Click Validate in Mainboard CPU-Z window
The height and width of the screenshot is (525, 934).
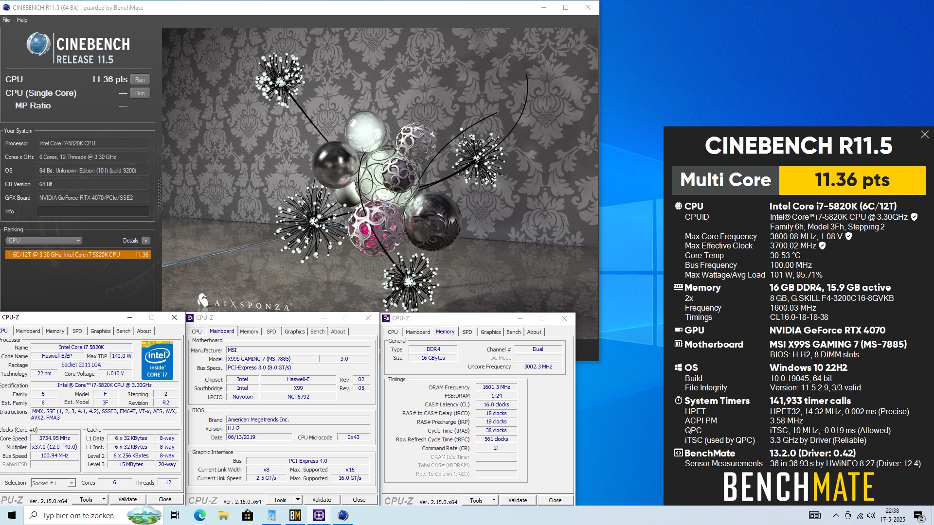tap(322, 500)
